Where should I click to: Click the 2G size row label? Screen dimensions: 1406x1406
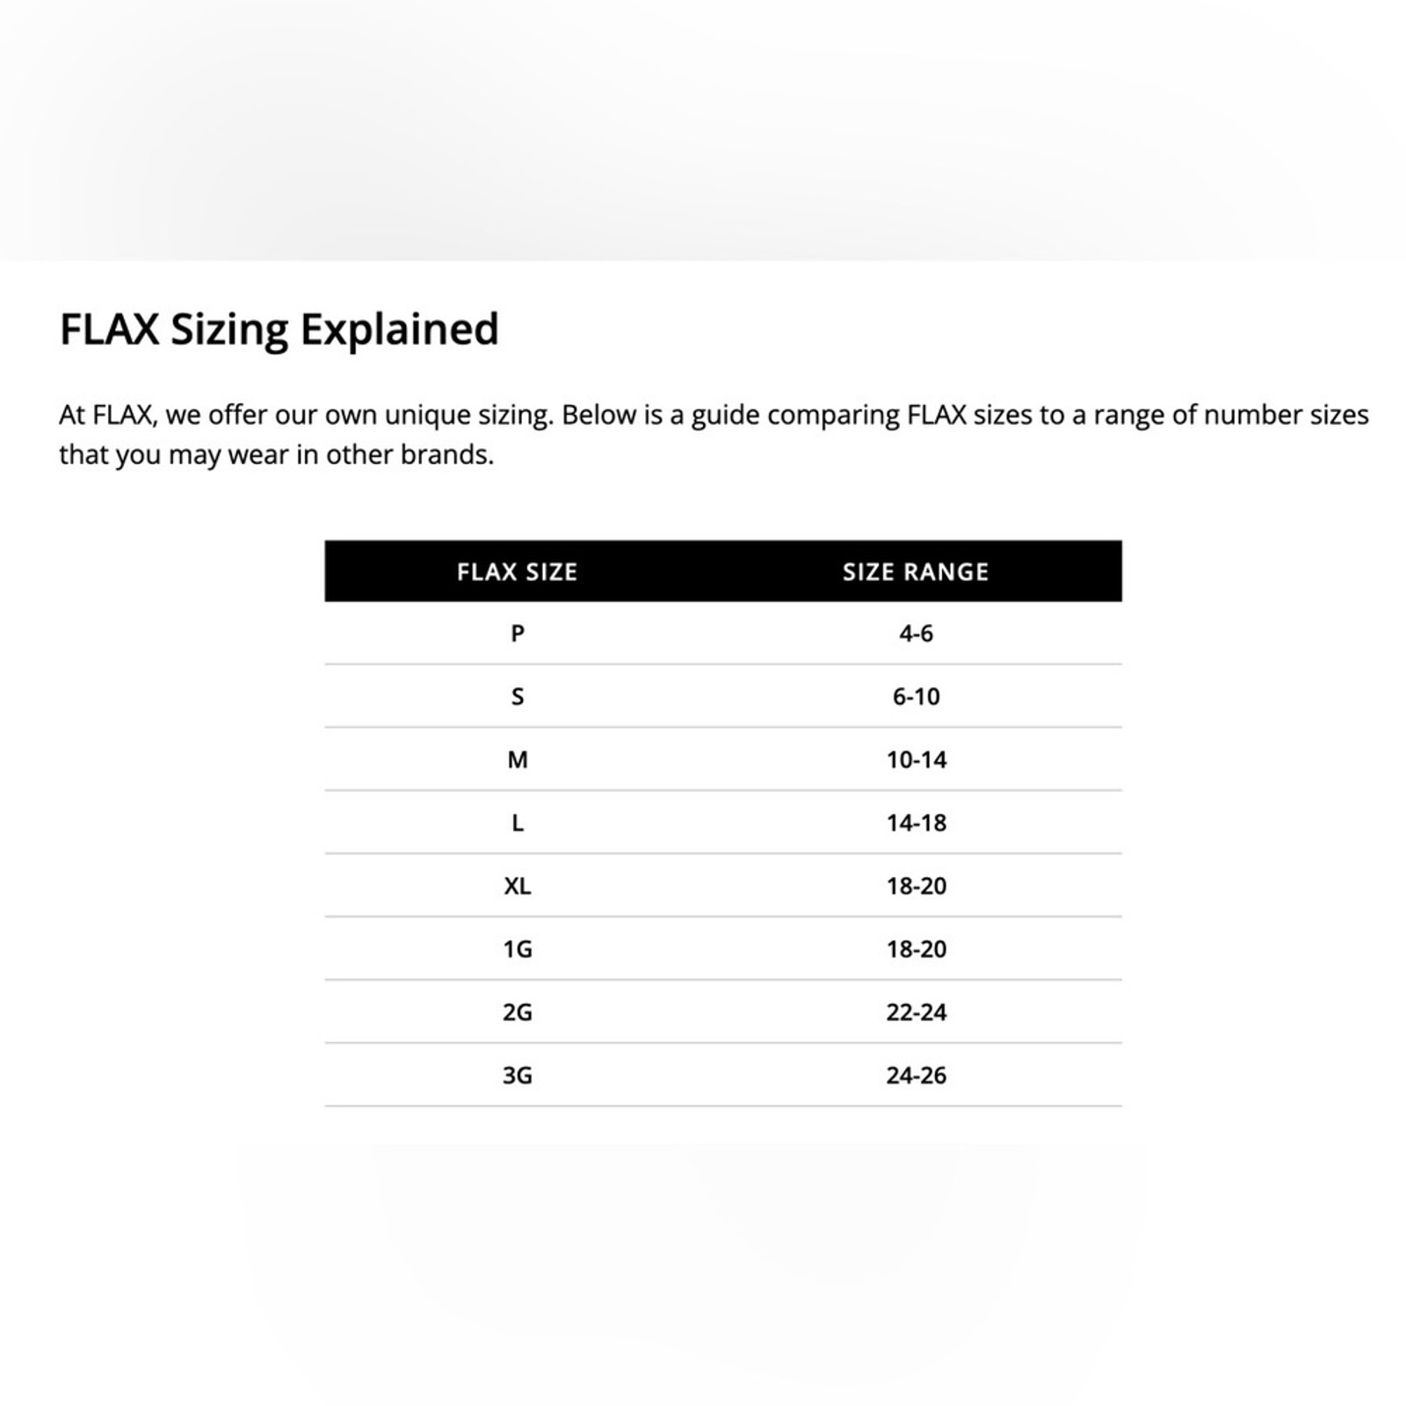tap(518, 1012)
